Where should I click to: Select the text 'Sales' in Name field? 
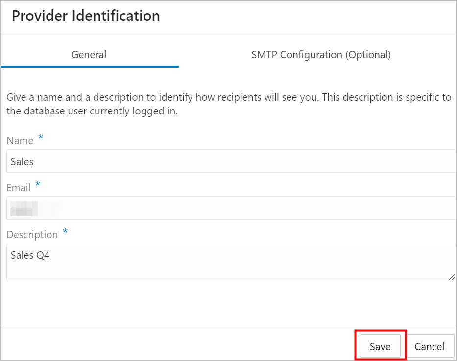coord(22,161)
